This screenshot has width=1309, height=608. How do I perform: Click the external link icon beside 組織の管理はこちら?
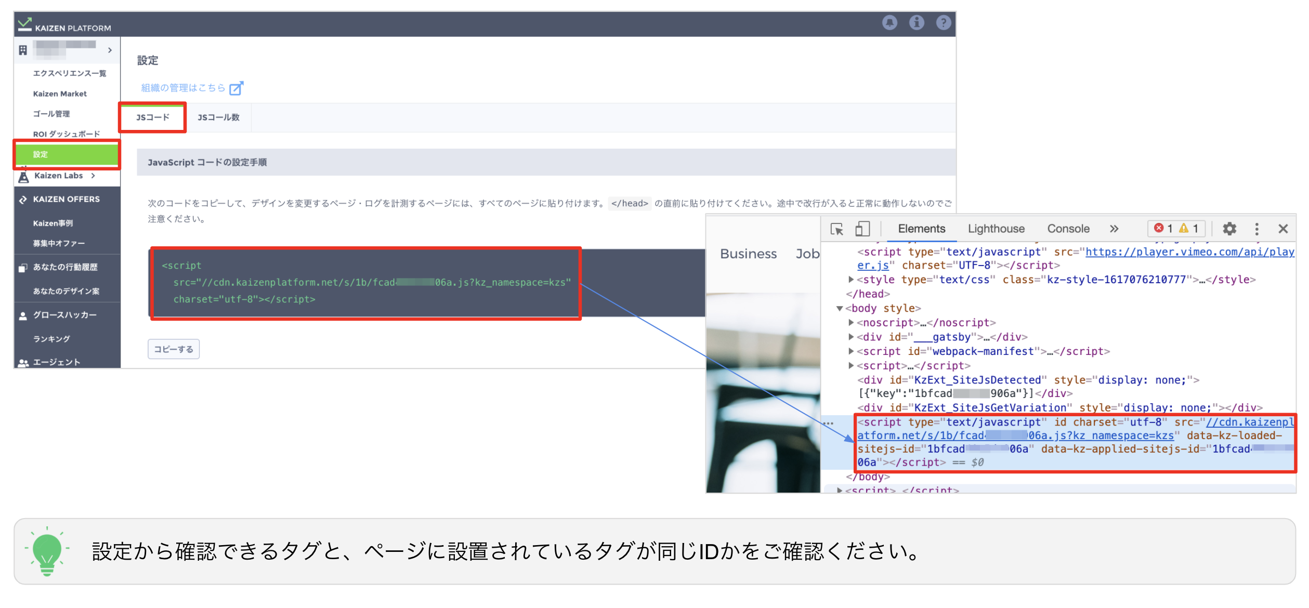pos(236,88)
